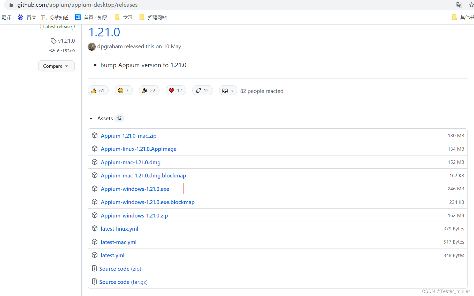Open commit 0e153e0
The height and width of the screenshot is (296, 474).
62,51
